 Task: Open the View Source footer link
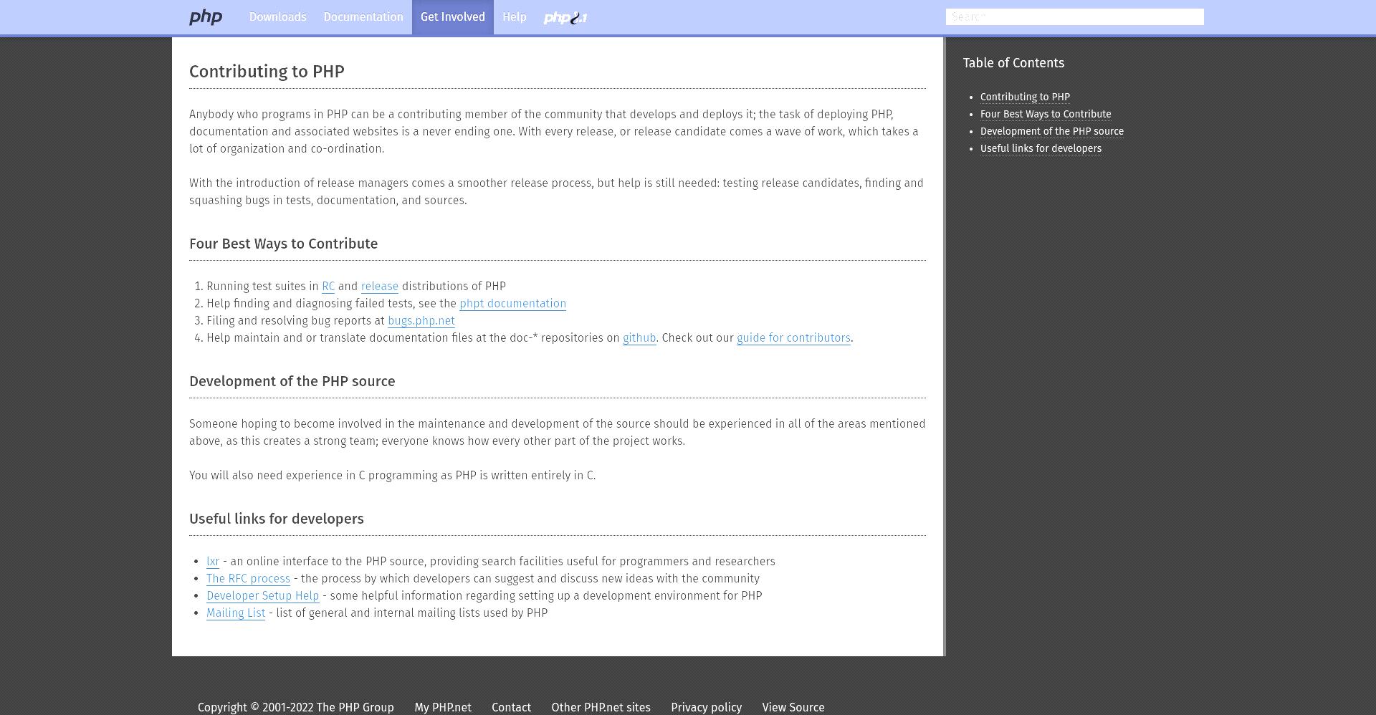coord(793,708)
